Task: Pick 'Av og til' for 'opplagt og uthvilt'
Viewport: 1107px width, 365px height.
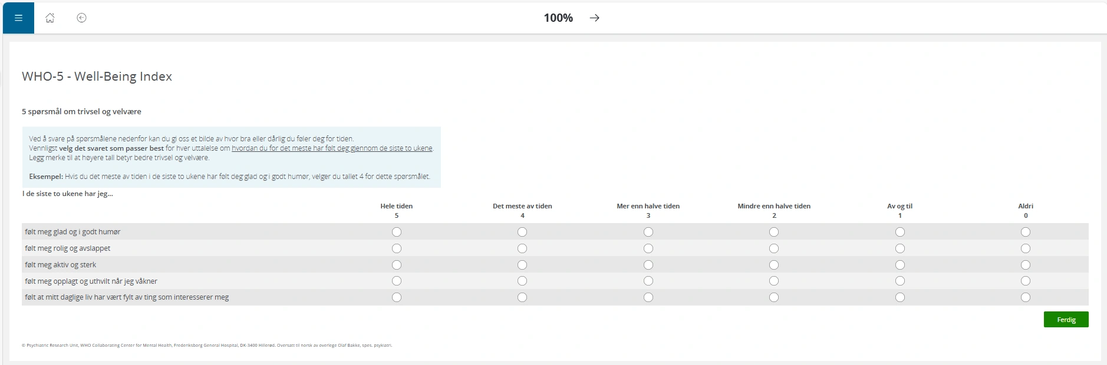Action: point(900,281)
